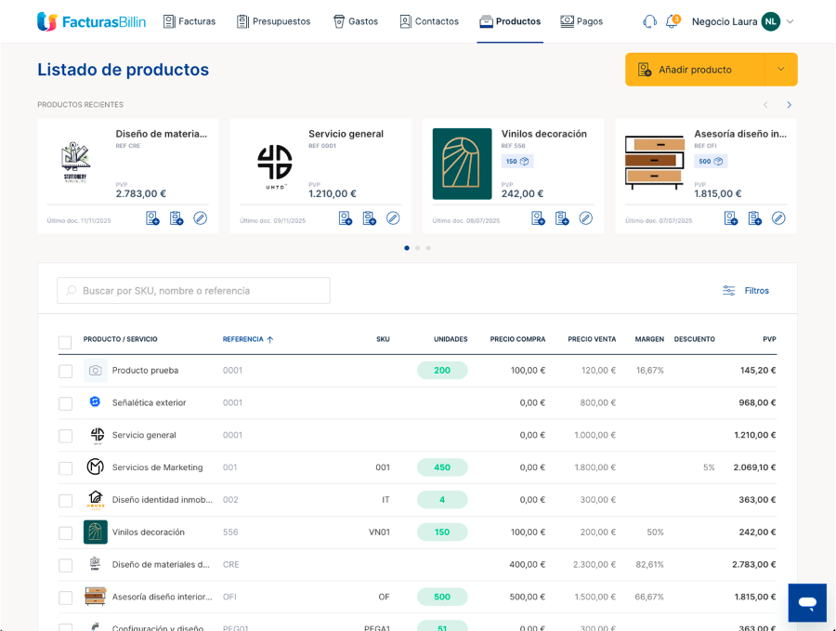Click the filter sliders icon next to Filtros
This screenshot has width=836, height=631.
point(728,290)
